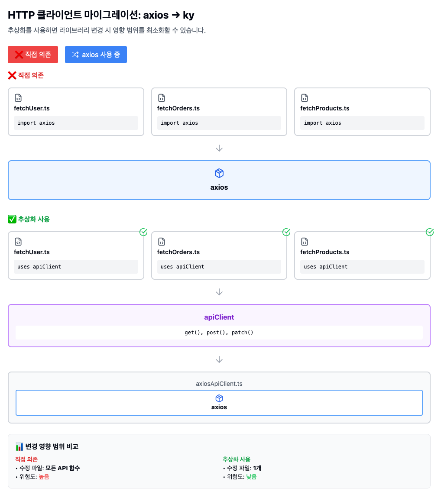The image size is (441, 498).
Task: Click package cube icon inside axiosApiClient.ts box
Action: pyautogui.click(x=219, y=398)
